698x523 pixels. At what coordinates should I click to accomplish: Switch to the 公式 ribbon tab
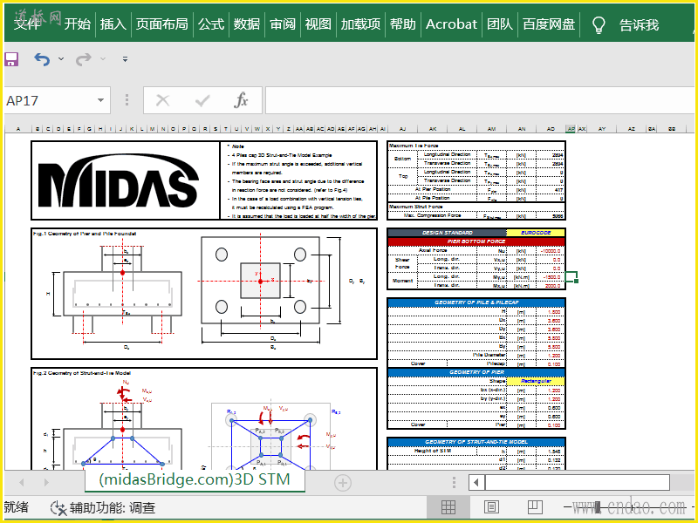[211, 24]
